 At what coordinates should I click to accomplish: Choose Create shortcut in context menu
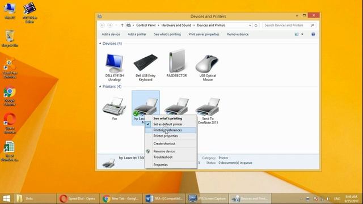pyautogui.click(x=171, y=143)
